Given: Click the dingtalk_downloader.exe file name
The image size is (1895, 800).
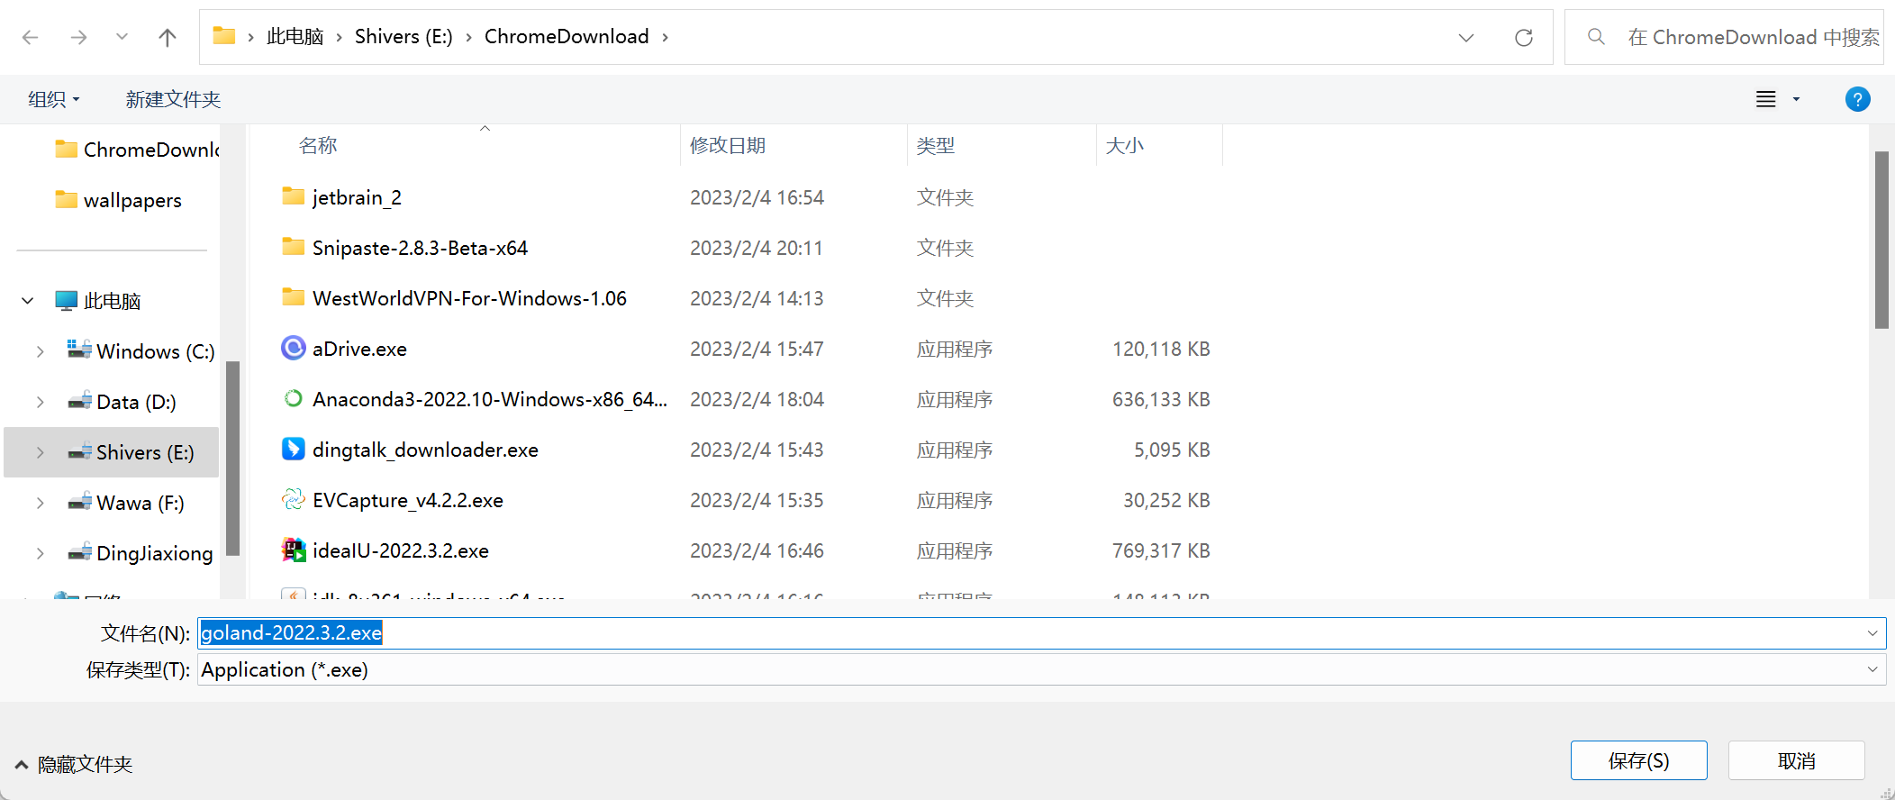Looking at the screenshot, I should tap(425, 450).
